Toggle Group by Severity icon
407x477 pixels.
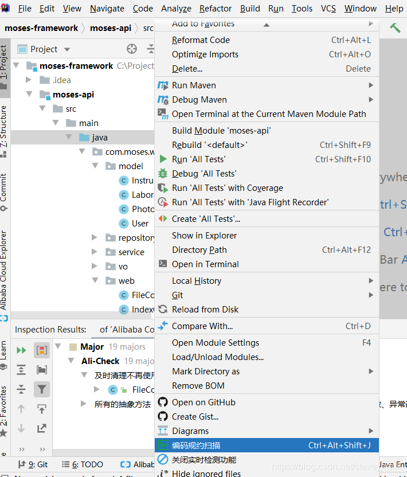[42, 350]
